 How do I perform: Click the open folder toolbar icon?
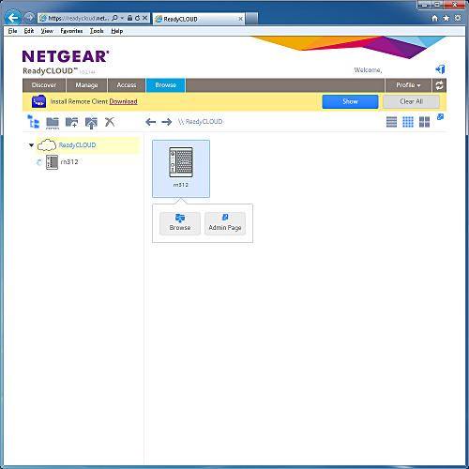point(53,122)
